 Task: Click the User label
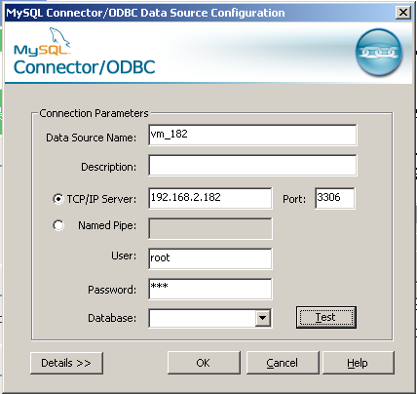tap(124, 256)
